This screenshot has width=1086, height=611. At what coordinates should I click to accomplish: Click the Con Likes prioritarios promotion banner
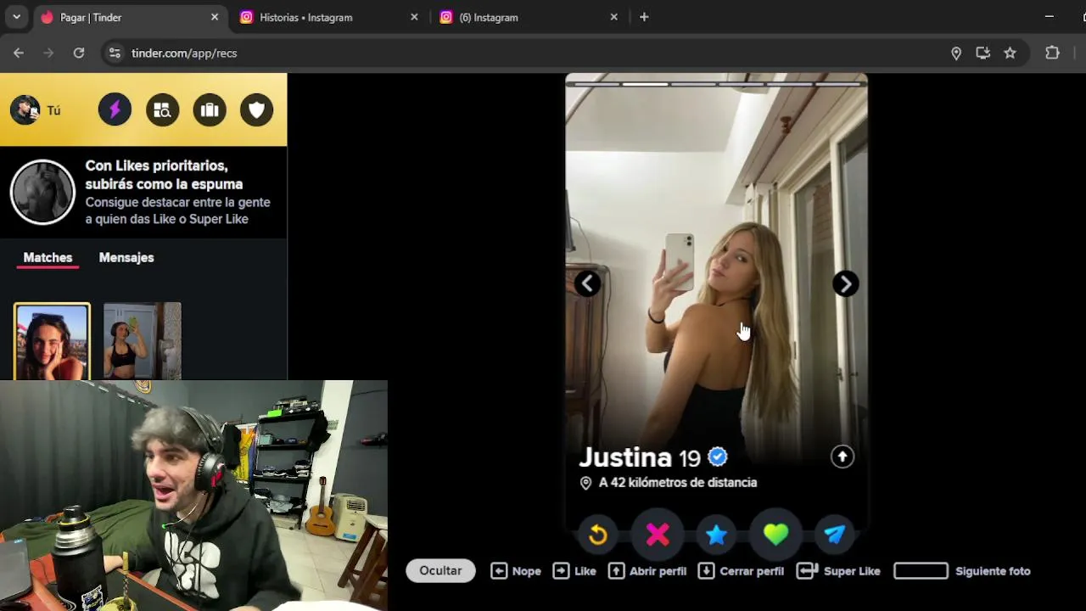pyautogui.click(x=143, y=192)
